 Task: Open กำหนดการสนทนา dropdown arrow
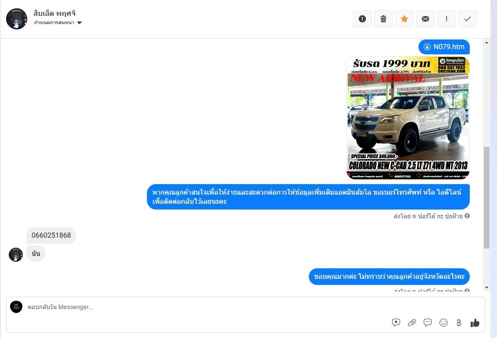79,22
